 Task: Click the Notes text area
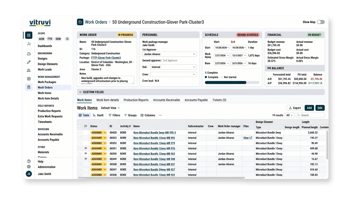tap(107, 80)
